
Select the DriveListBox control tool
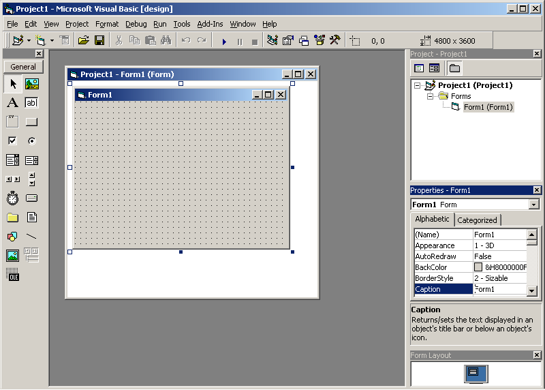(x=31, y=198)
